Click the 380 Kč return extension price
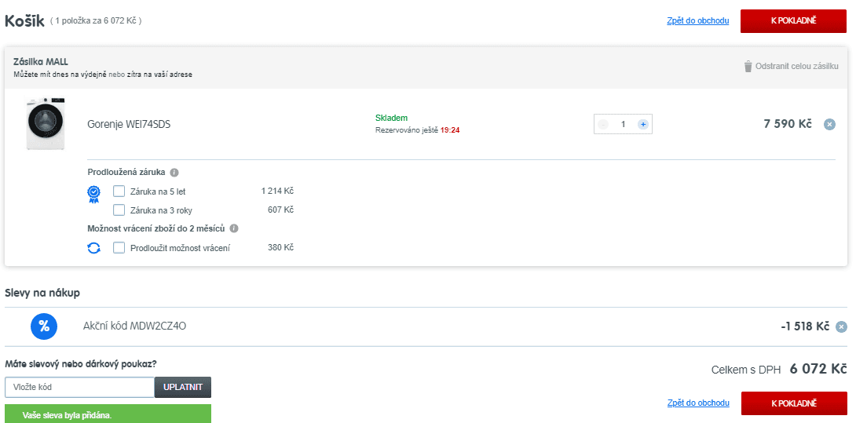This screenshot has width=856, height=423. pyautogui.click(x=280, y=247)
